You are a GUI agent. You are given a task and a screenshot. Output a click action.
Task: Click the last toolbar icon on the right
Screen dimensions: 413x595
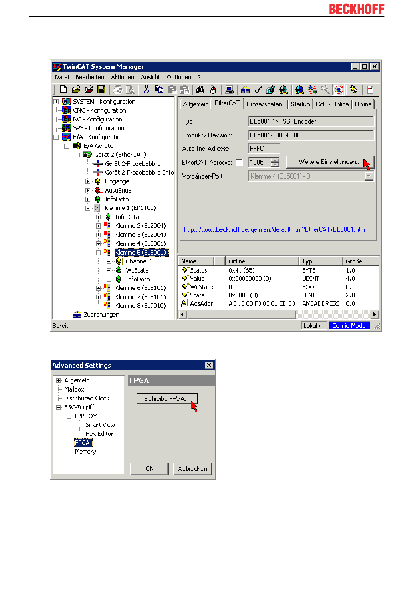tap(370, 90)
